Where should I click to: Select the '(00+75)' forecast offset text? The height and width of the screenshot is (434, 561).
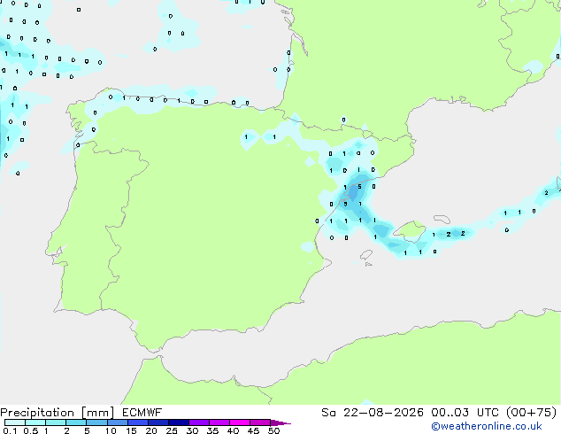[531, 413]
